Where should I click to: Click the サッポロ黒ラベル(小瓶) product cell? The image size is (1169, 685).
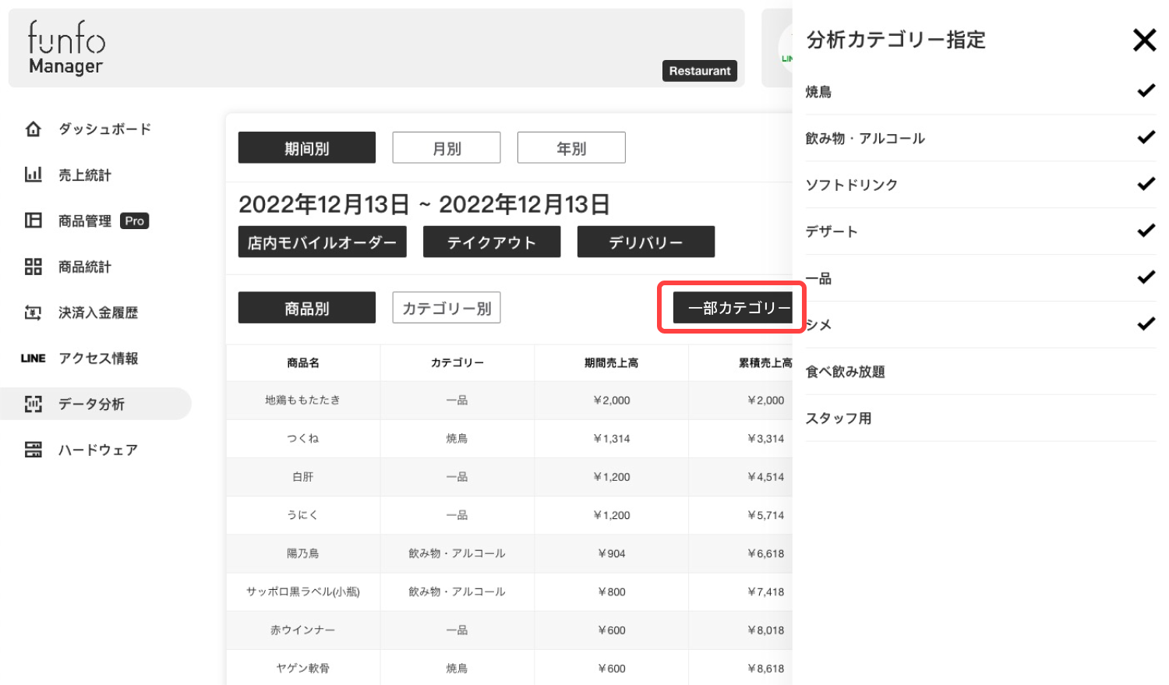[x=303, y=591]
